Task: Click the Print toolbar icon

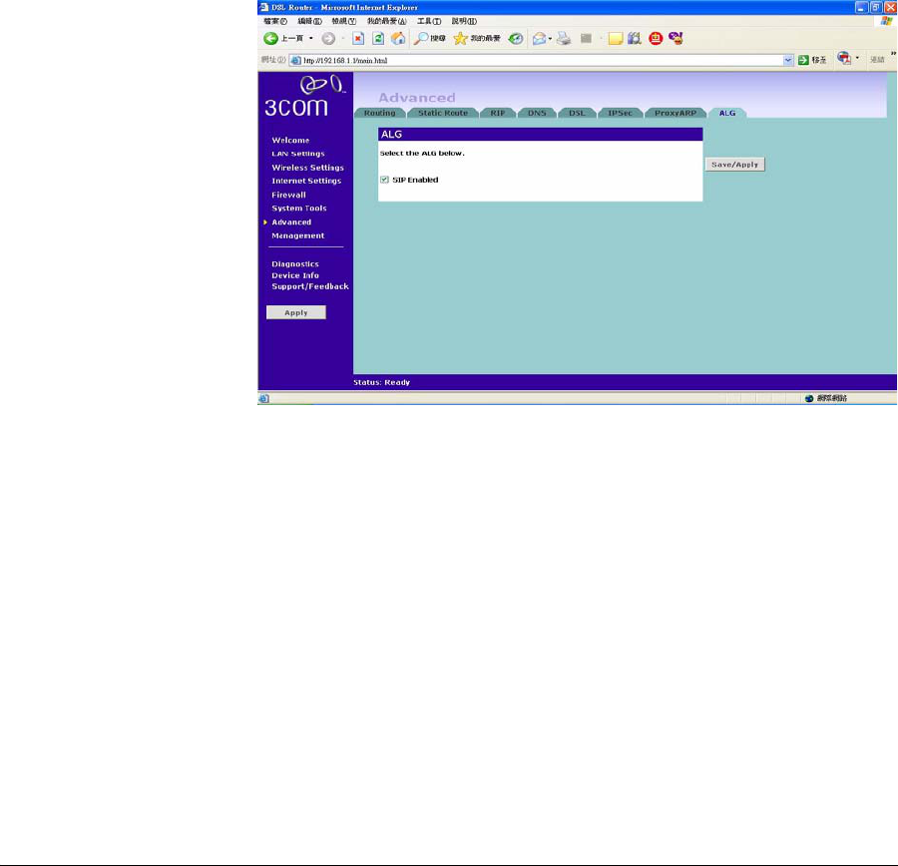Action: [564, 38]
